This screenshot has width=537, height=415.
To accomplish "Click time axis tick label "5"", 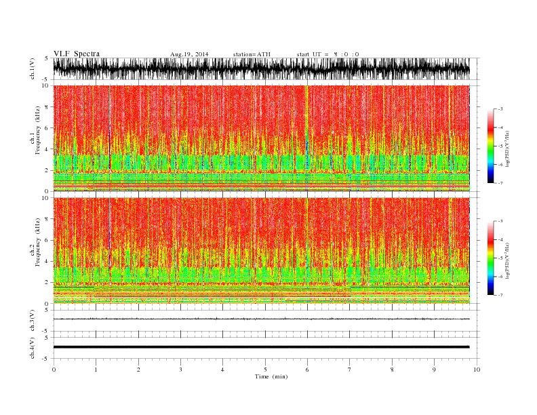I will (x=265, y=370).
